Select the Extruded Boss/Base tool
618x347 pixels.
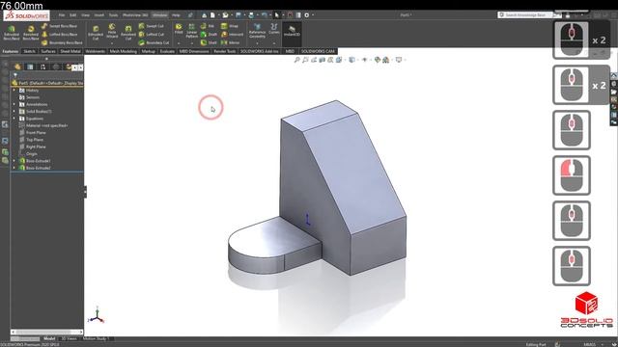coord(11,33)
